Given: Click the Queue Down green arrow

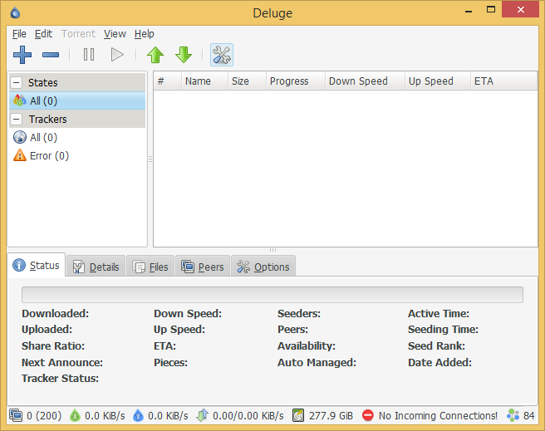Looking at the screenshot, I should [x=184, y=55].
